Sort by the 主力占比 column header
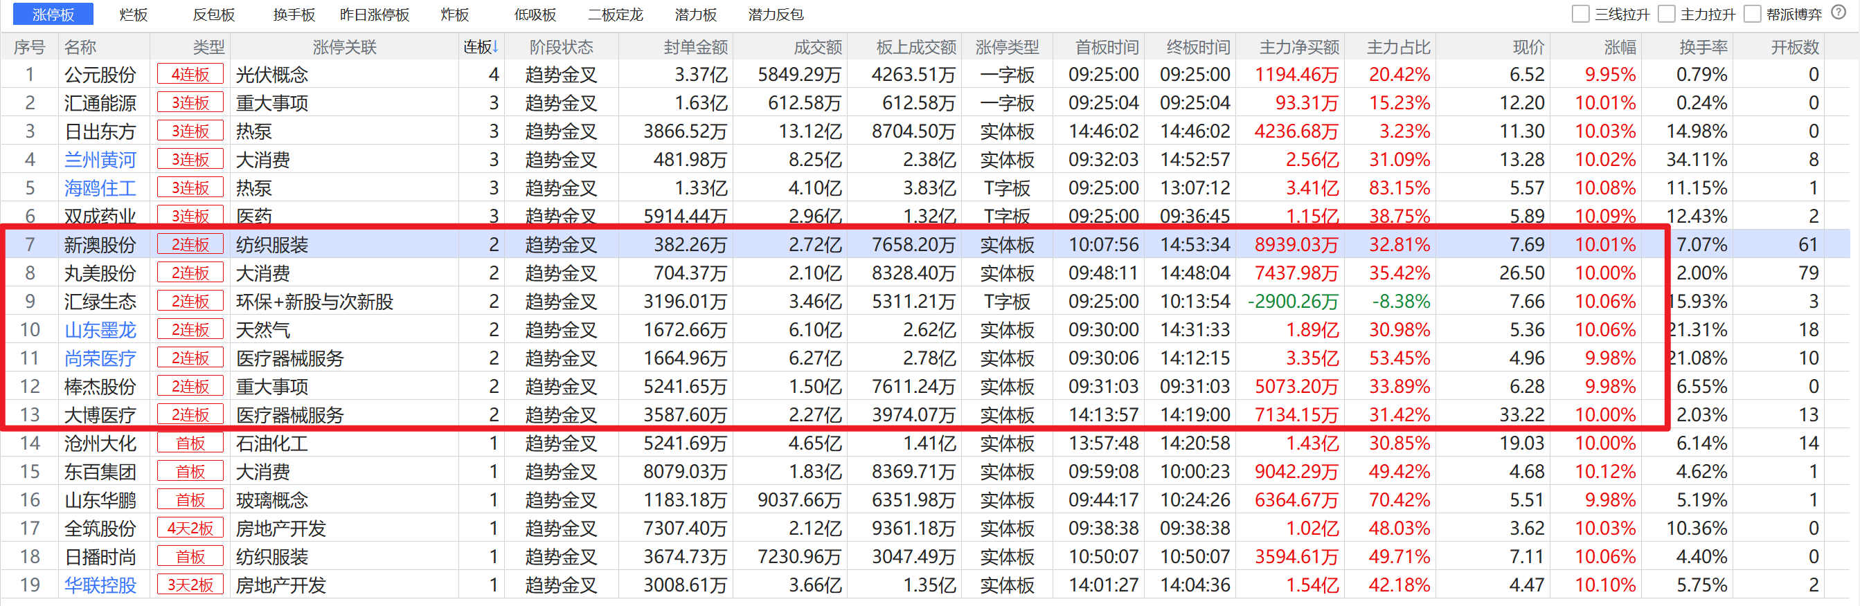 (x=1399, y=47)
